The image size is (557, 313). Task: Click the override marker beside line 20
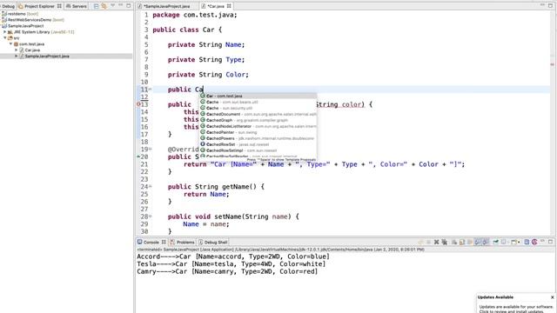[138, 156]
